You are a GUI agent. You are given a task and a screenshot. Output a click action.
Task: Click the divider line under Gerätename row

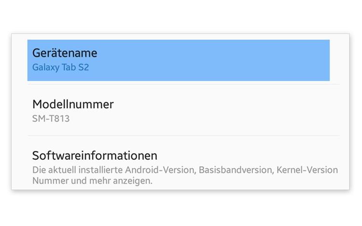[x=183, y=85]
